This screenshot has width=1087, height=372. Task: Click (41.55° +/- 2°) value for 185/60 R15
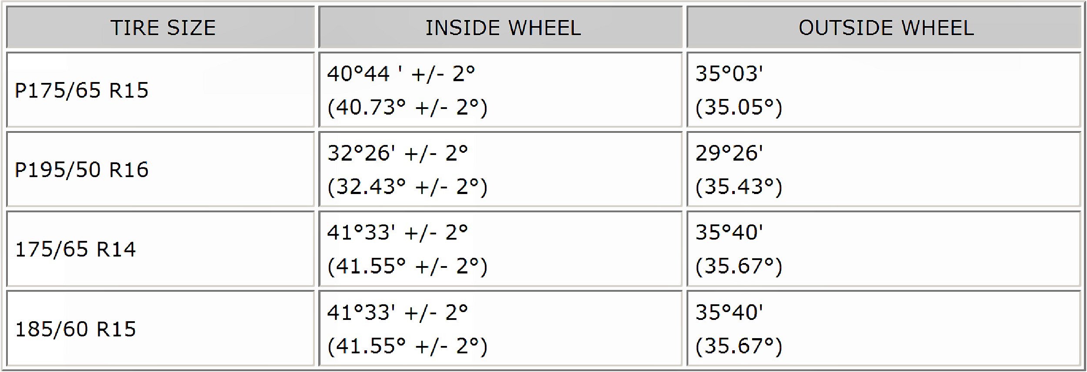click(407, 346)
